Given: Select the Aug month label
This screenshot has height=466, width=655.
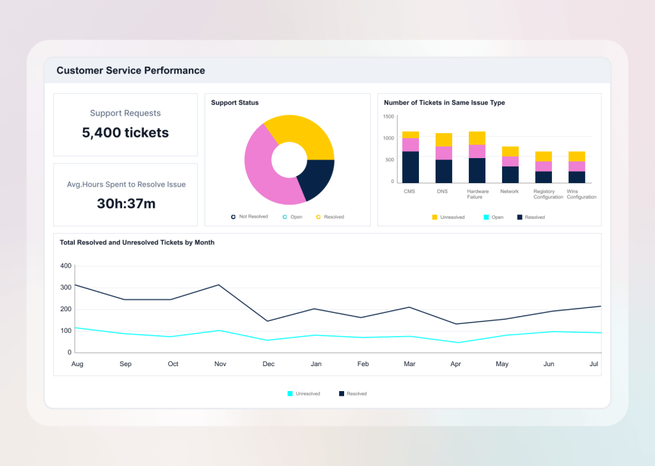Looking at the screenshot, I should coord(77,364).
